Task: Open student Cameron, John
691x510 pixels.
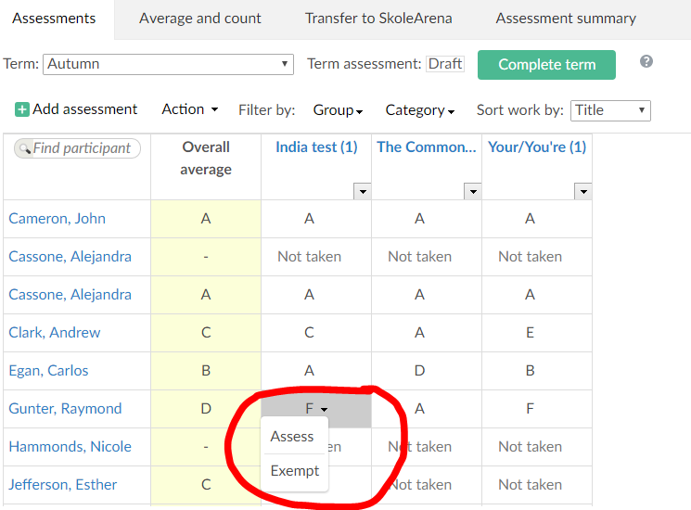Action: point(58,219)
